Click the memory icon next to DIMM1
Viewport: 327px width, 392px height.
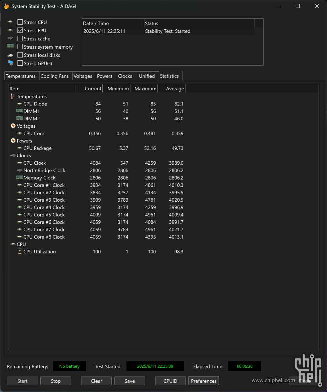pyautogui.click(x=19, y=111)
